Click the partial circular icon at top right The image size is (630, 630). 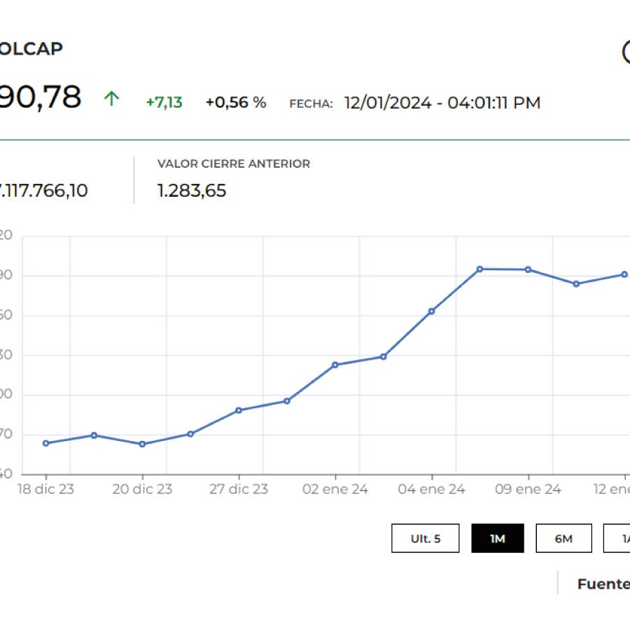[x=626, y=52]
